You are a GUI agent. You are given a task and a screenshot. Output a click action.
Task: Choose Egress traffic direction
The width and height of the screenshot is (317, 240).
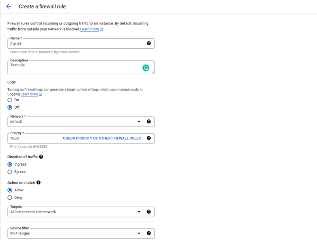tap(10, 172)
